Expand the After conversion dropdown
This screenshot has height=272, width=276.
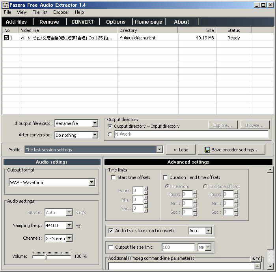(x=95, y=135)
